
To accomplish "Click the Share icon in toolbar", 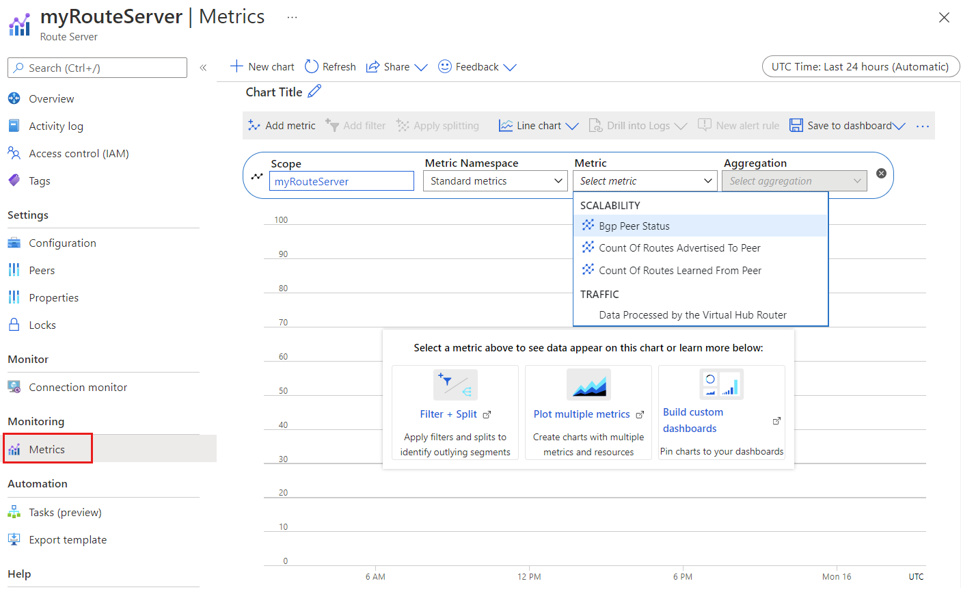I will [x=373, y=66].
